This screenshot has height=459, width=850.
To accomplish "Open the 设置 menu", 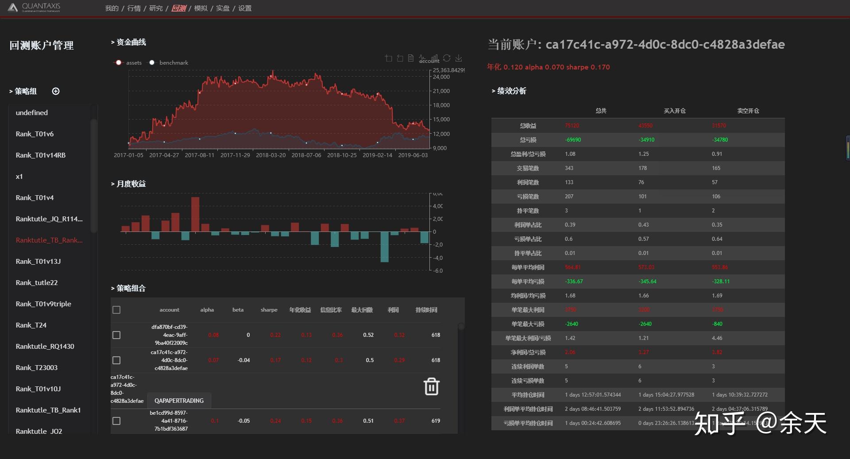I will click(x=245, y=8).
